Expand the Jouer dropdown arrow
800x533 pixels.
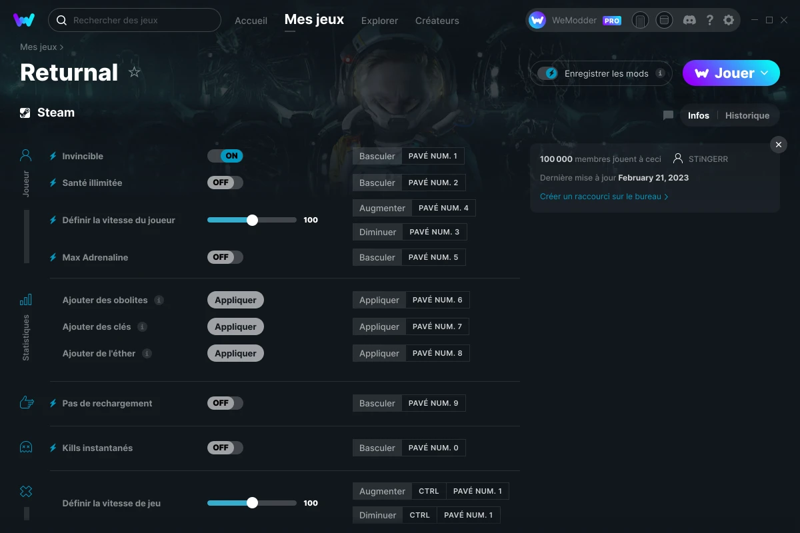pos(765,73)
